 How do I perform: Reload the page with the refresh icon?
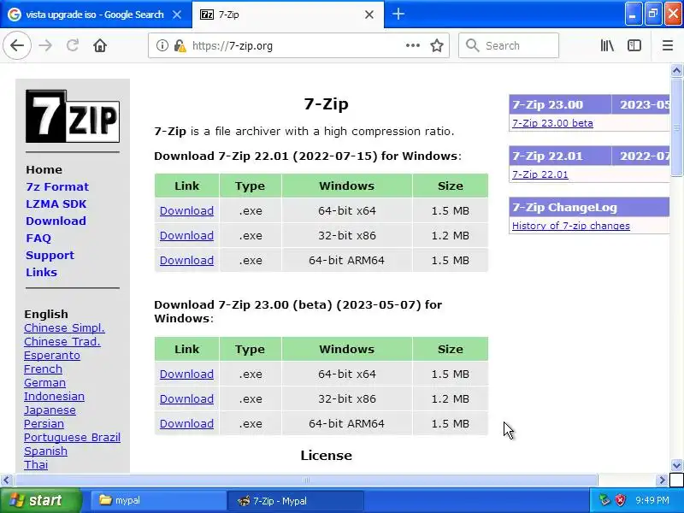point(73,45)
